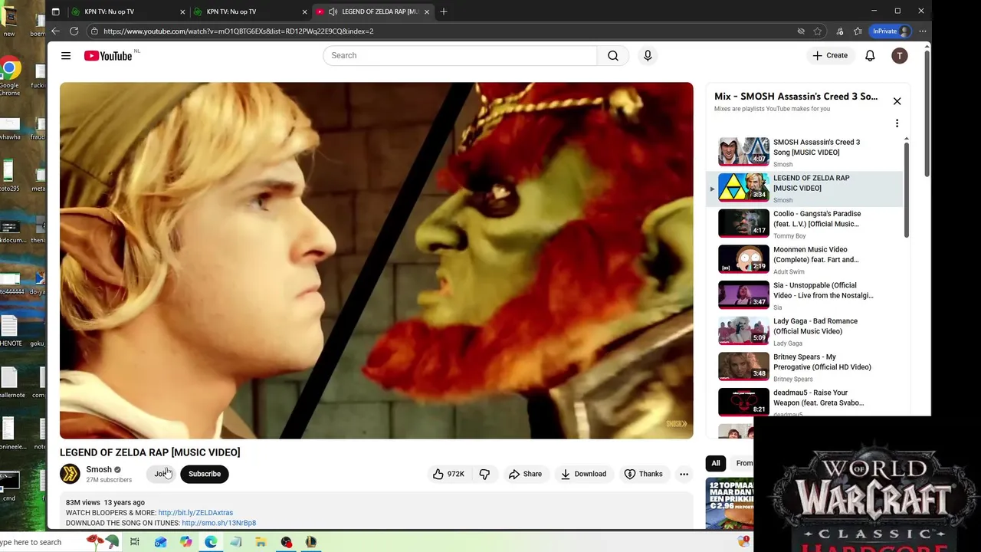Play SMOSH Assassin's Creed 3 Song thumbnail
Image resolution: width=981 pixels, height=552 pixels.
click(x=743, y=152)
